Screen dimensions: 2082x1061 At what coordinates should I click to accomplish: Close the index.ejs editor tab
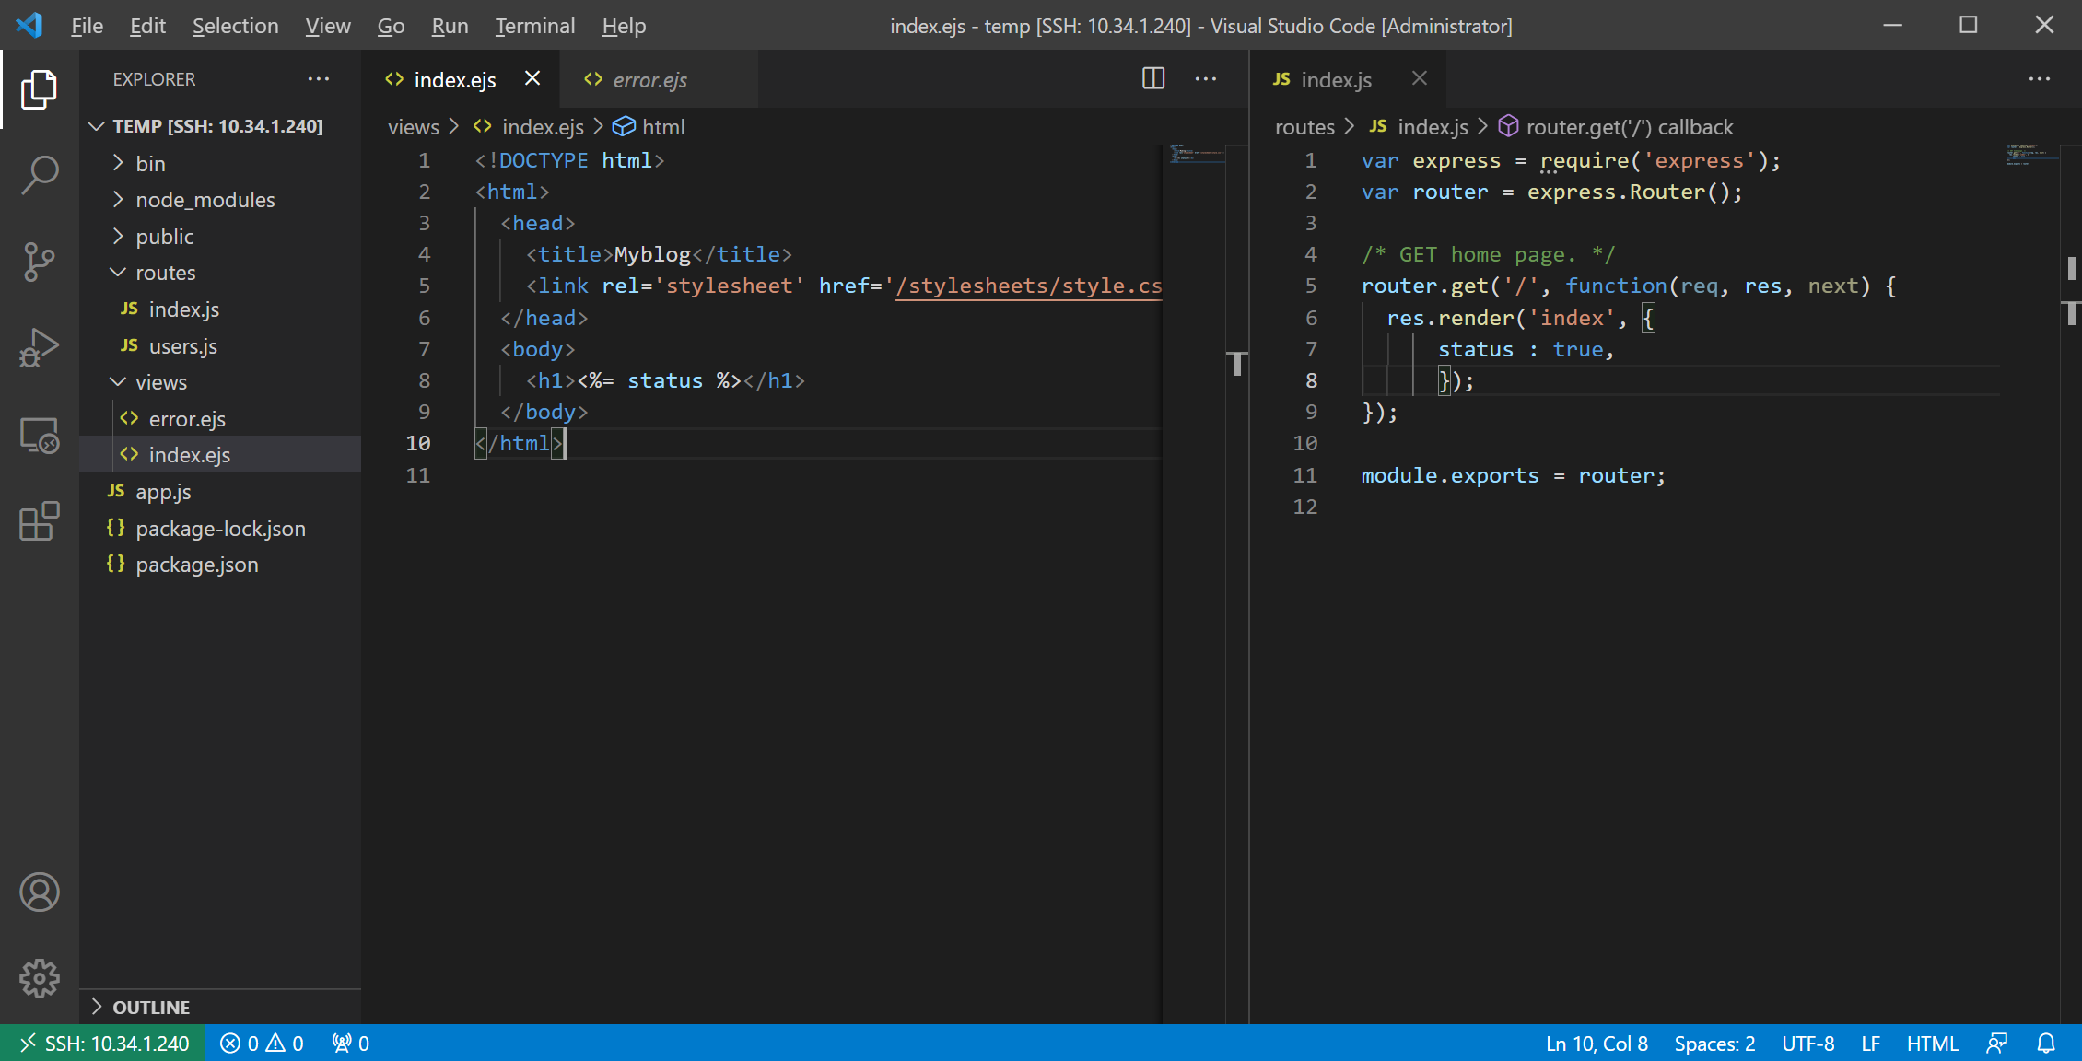[532, 79]
